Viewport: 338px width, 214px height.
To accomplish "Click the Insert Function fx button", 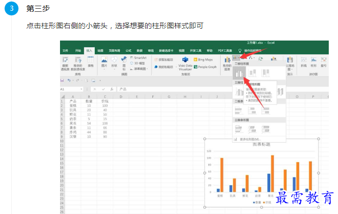I will [112, 89].
